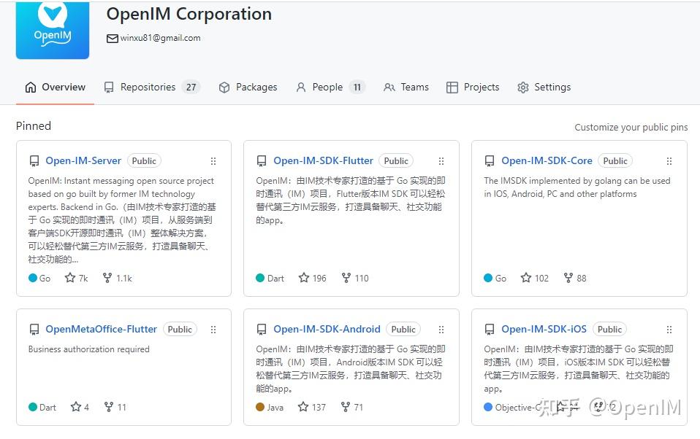Click the star count on Open-IM-SDK-Android
Screen dimensions: 700x439
pos(312,408)
